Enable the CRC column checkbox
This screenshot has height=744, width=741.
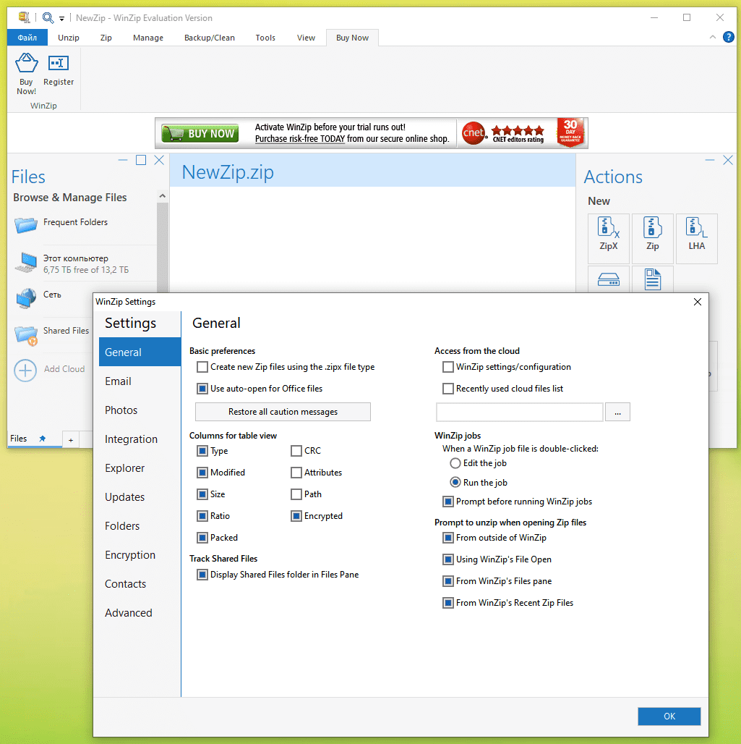click(296, 451)
